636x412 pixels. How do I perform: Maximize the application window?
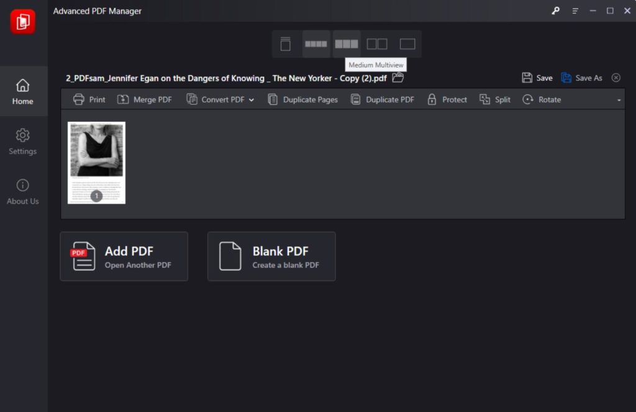610,11
